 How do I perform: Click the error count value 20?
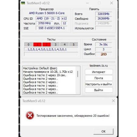(x=103, y=54)
